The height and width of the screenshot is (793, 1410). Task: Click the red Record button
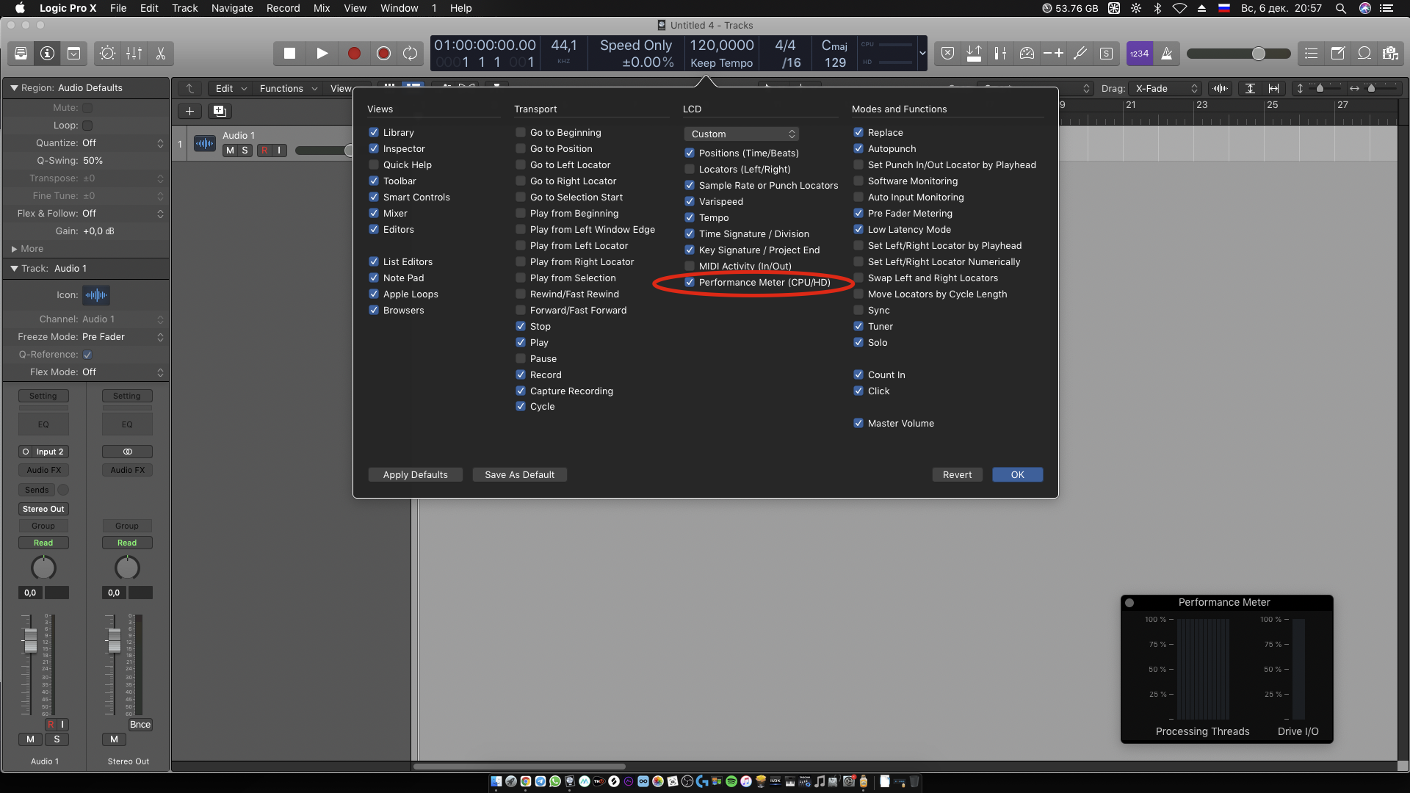(354, 54)
